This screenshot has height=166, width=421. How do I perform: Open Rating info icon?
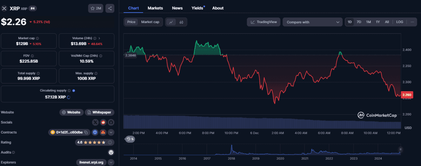tap(110, 143)
